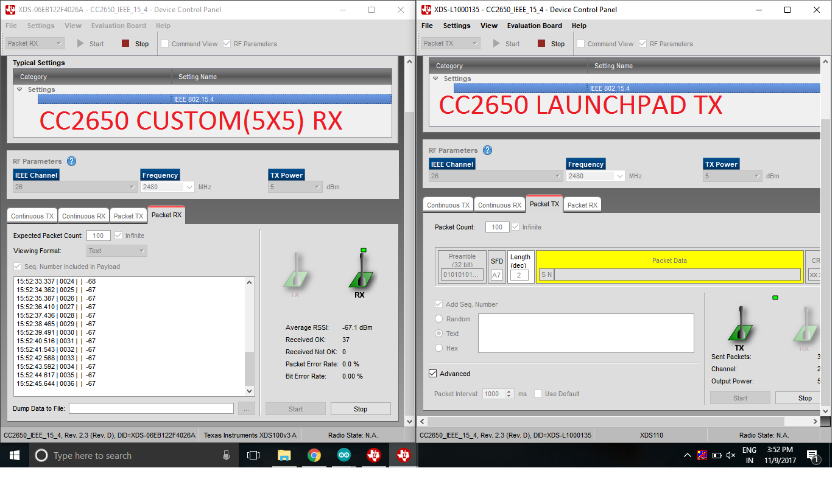The width and height of the screenshot is (838, 482).
Task: Toggle Seq. Number Included in Payload checkbox
Action: [17, 267]
